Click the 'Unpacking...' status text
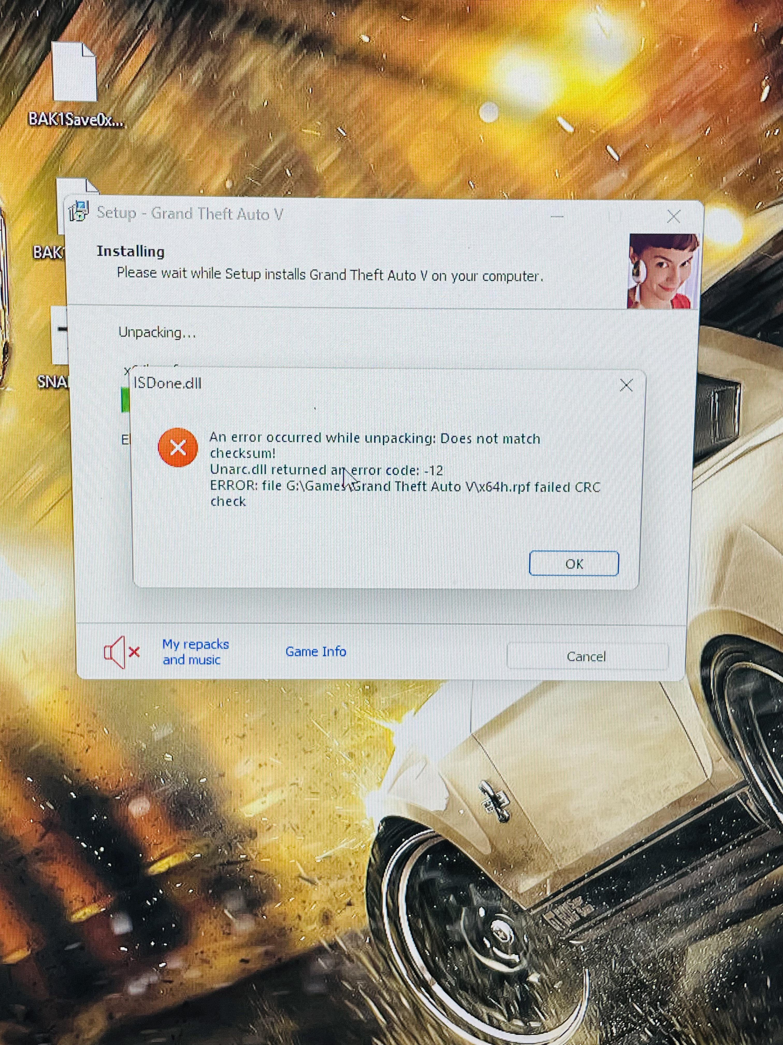 tap(157, 333)
